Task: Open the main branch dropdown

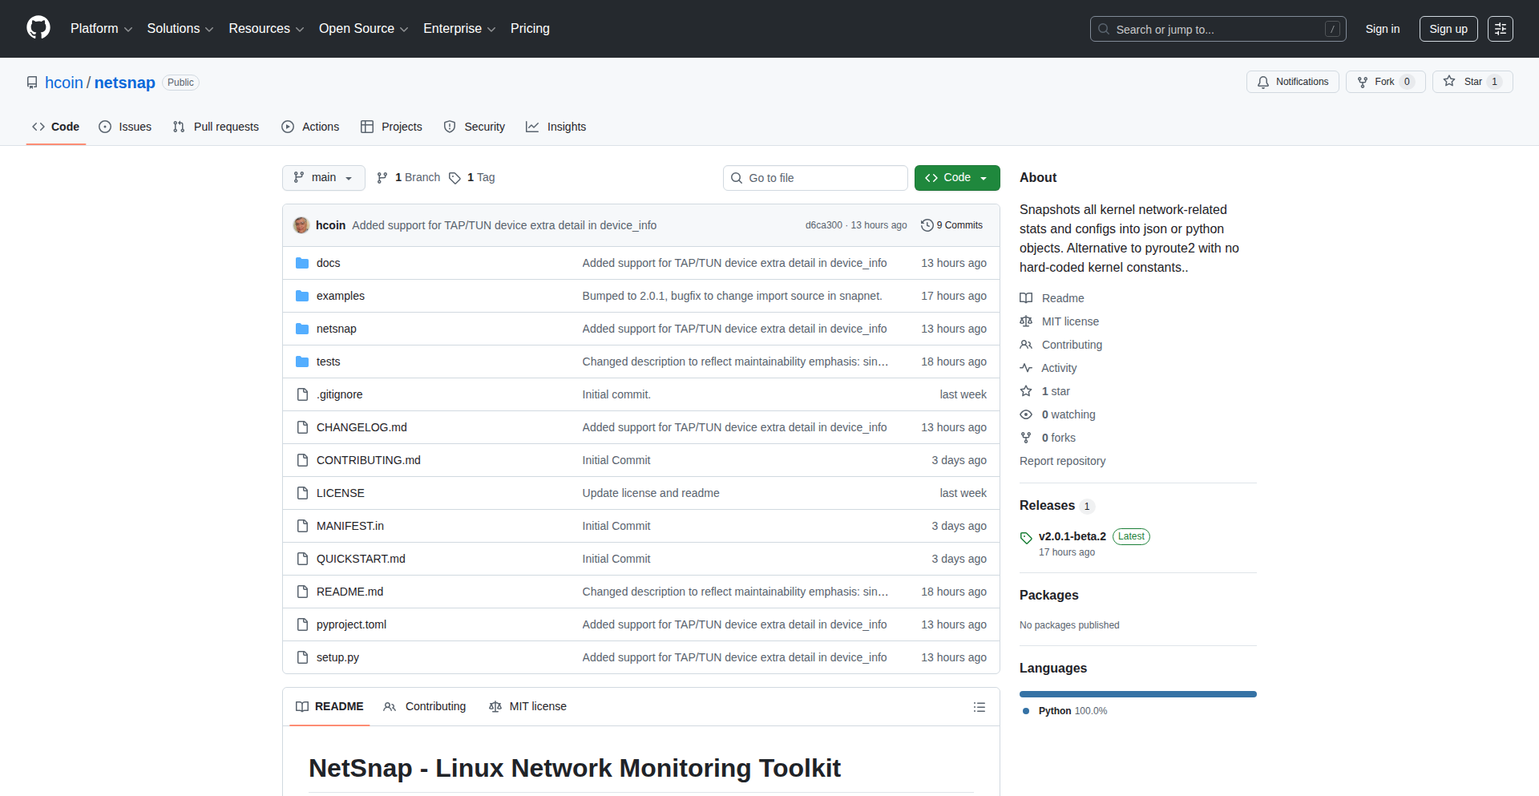Action: [323, 178]
